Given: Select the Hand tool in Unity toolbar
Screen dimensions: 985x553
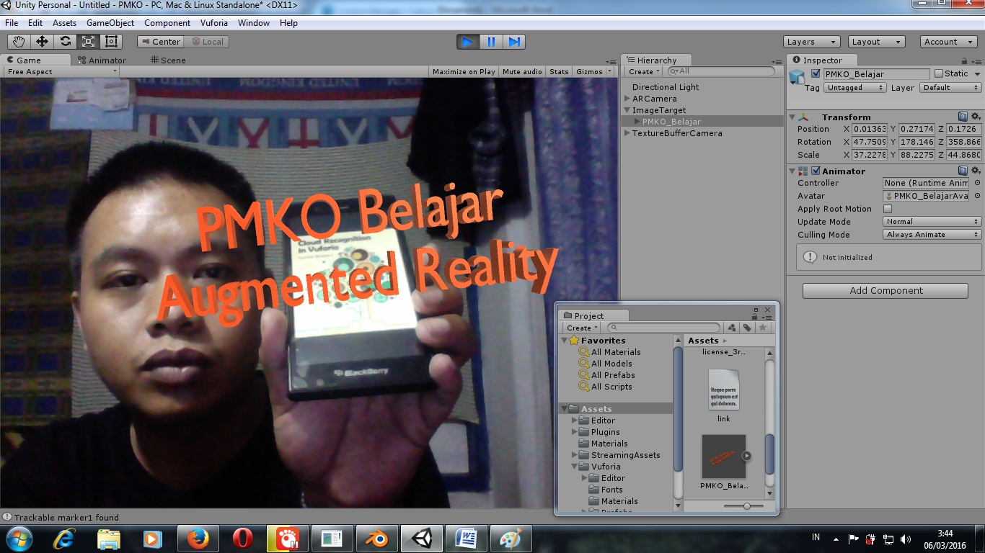Looking at the screenshot, I should tap(19, 42).
